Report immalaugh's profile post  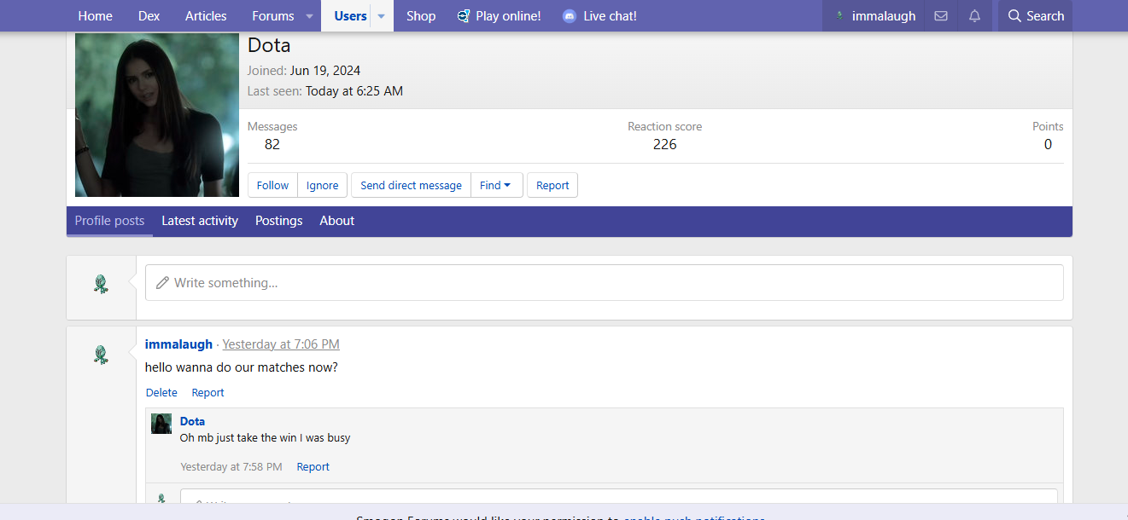207,393
